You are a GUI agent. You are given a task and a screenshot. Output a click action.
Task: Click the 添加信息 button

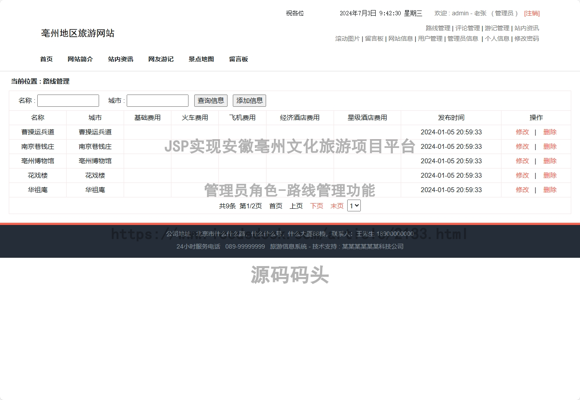pos(249,101)
